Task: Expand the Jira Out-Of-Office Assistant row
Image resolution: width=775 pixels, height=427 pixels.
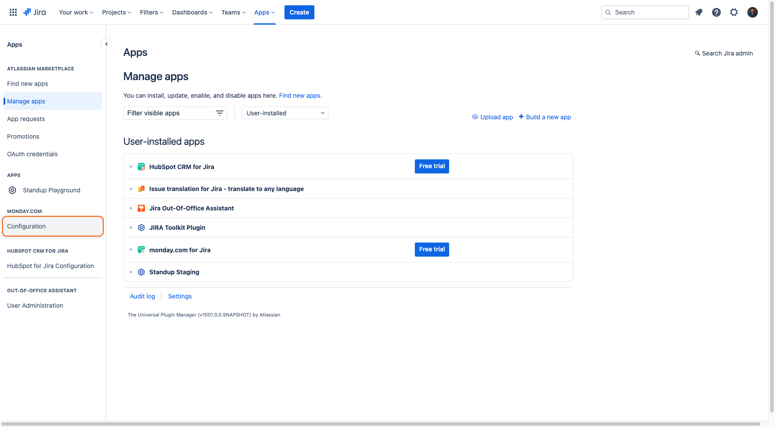Action: click(x=131, y=208)
